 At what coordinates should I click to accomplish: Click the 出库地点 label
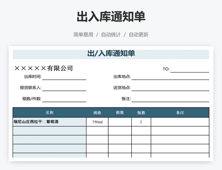coord(122,77)
